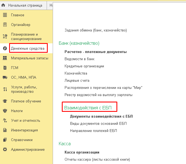The image size is (186, 164).
Task: Click the truck icon for ОС, НМА, НПА
Action: pos(5,77)
